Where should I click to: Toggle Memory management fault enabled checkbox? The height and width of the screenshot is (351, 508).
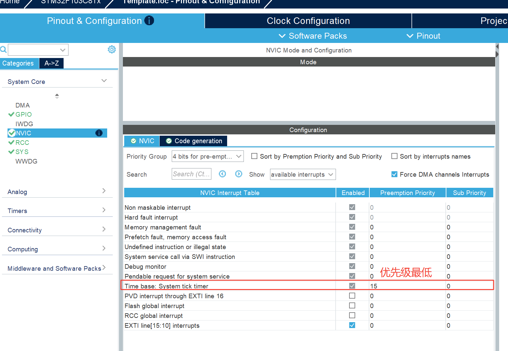pyautogui.click(x=352, y=227)
